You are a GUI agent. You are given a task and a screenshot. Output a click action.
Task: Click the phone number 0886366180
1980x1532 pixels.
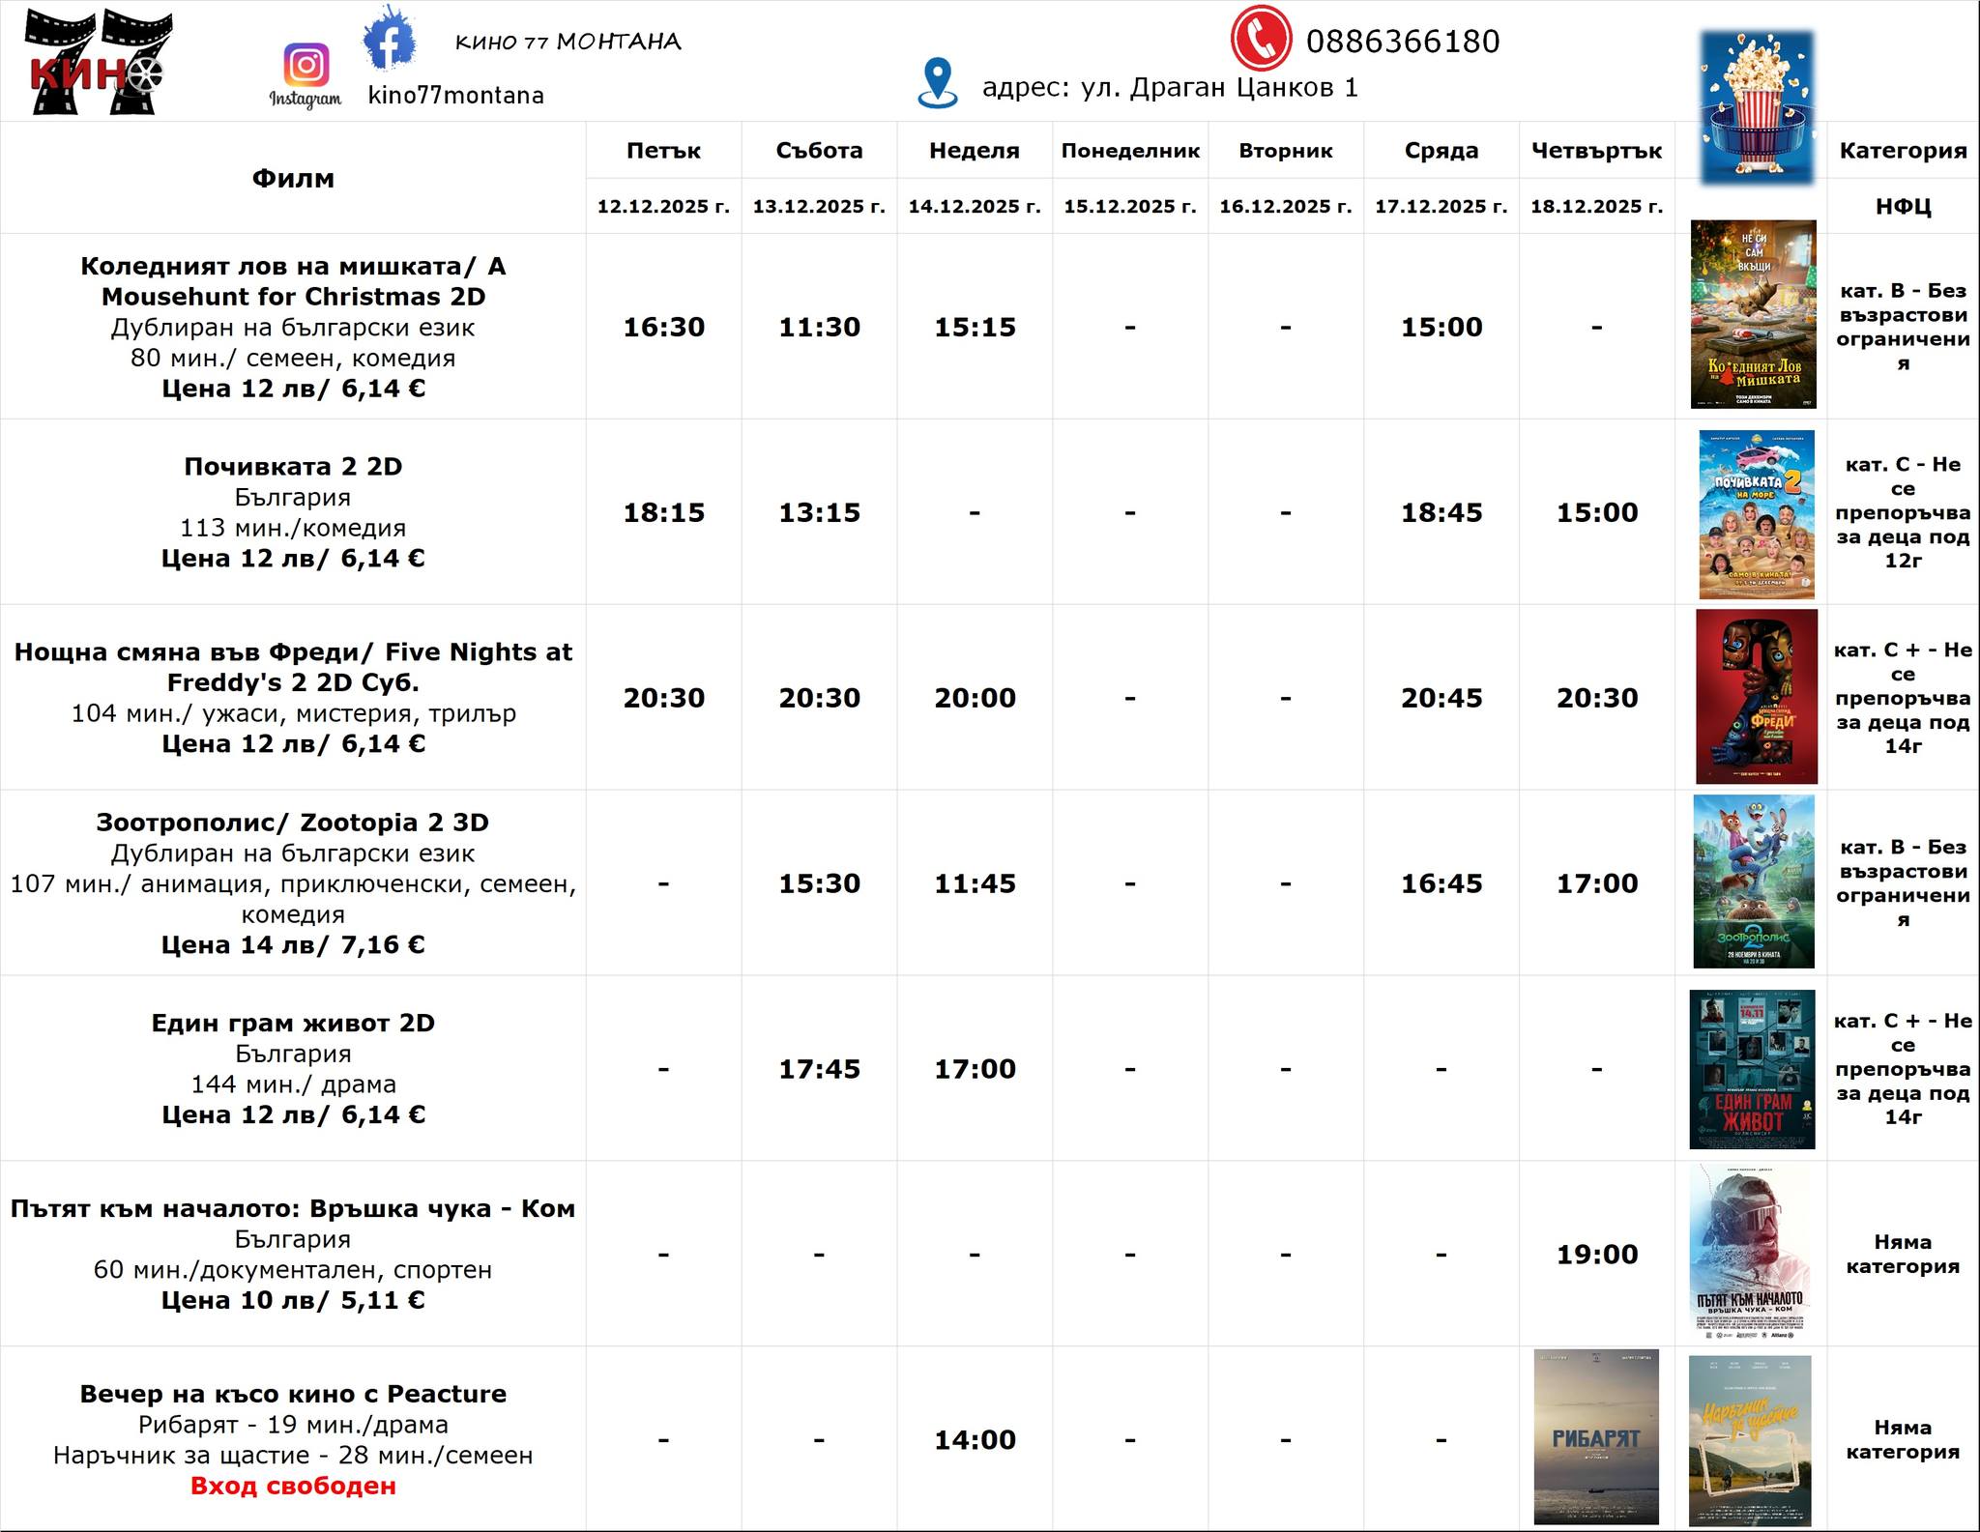(x=1402, y=42)
